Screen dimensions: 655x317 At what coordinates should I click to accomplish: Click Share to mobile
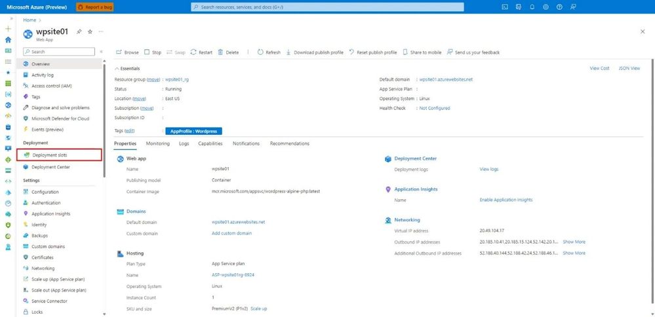(x=422, y=52)
